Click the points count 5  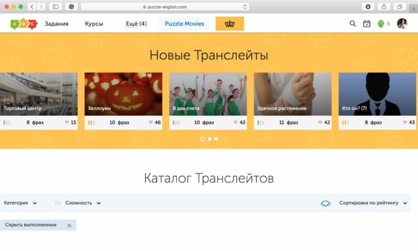pos(388,24)
